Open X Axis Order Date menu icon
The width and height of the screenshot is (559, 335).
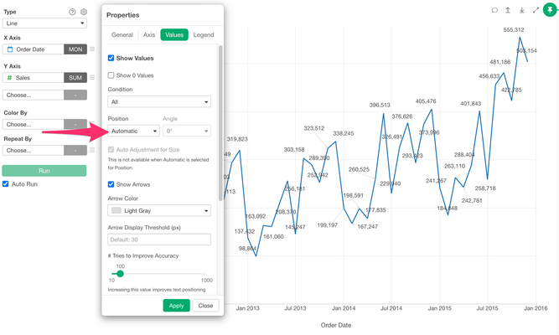(x=92, y=49)
